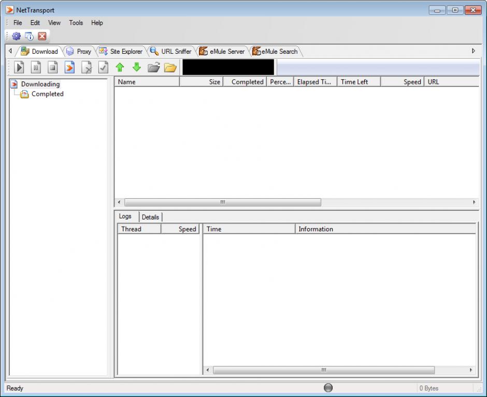Image resolution: width=487 pixels, height=397 pixels.
Task: Click download list horizontal scrollbar thumb
Action: coord(223,202)
